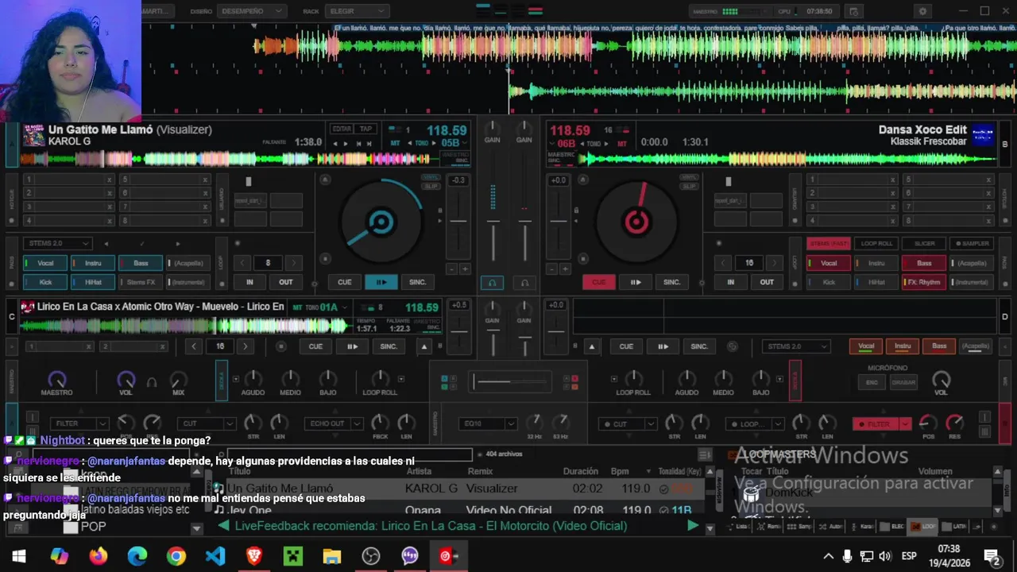Screen dimensions: 1017x572
Task: Tap tempo with TAP button deck A
Action: [365, 129]
